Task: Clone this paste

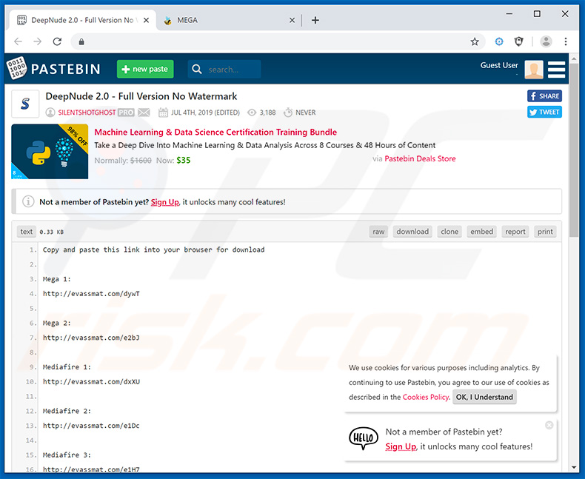Action: (x=449, y=232)
